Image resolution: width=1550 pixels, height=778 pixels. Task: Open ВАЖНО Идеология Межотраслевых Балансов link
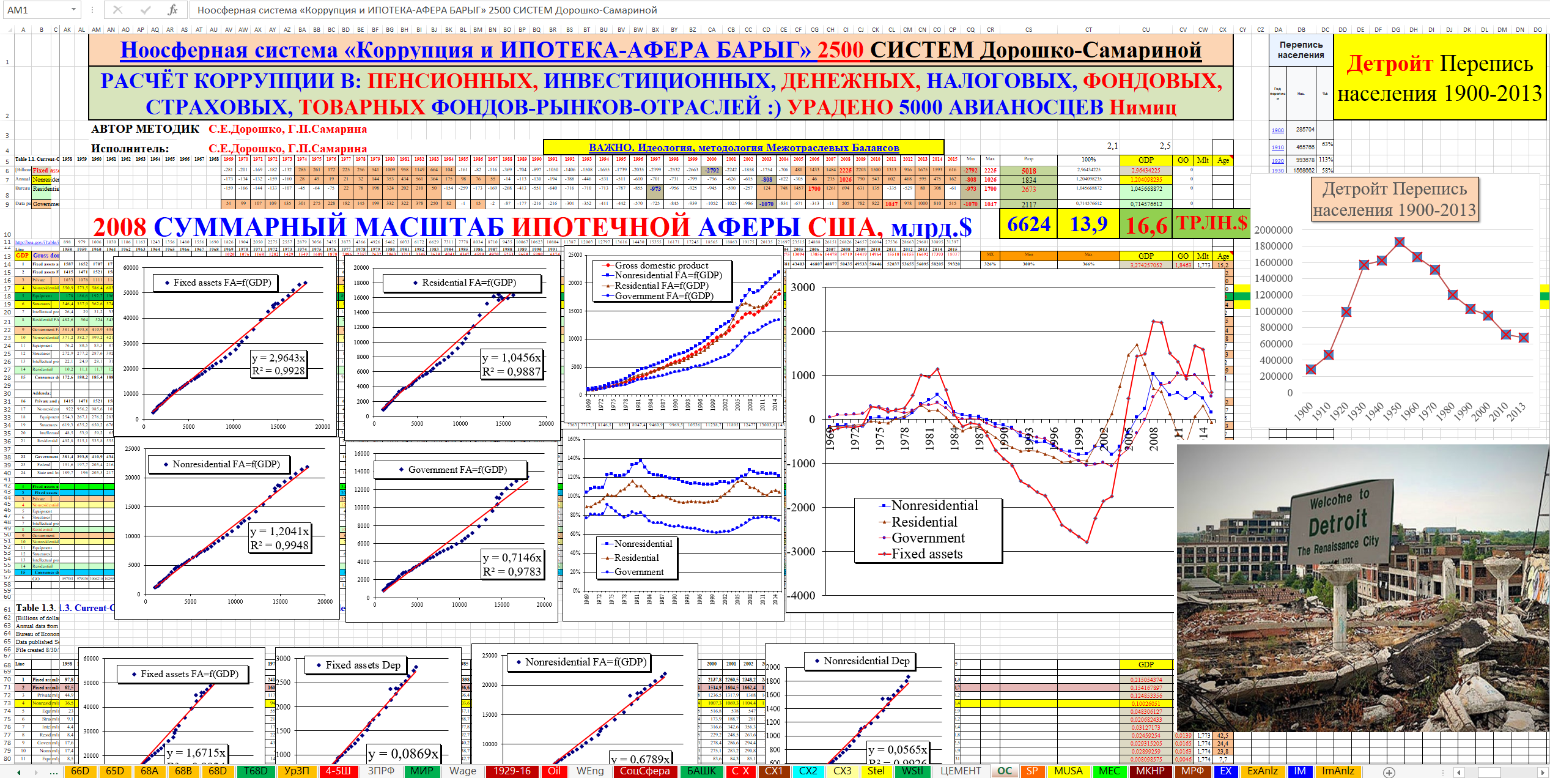(744, 147)
